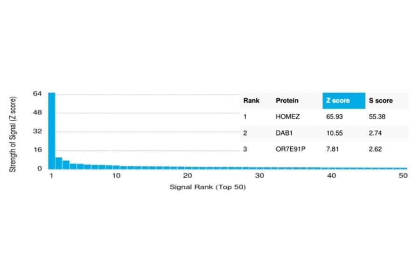Select the Protein column header

pyautogui.click(x=287, y=101)
